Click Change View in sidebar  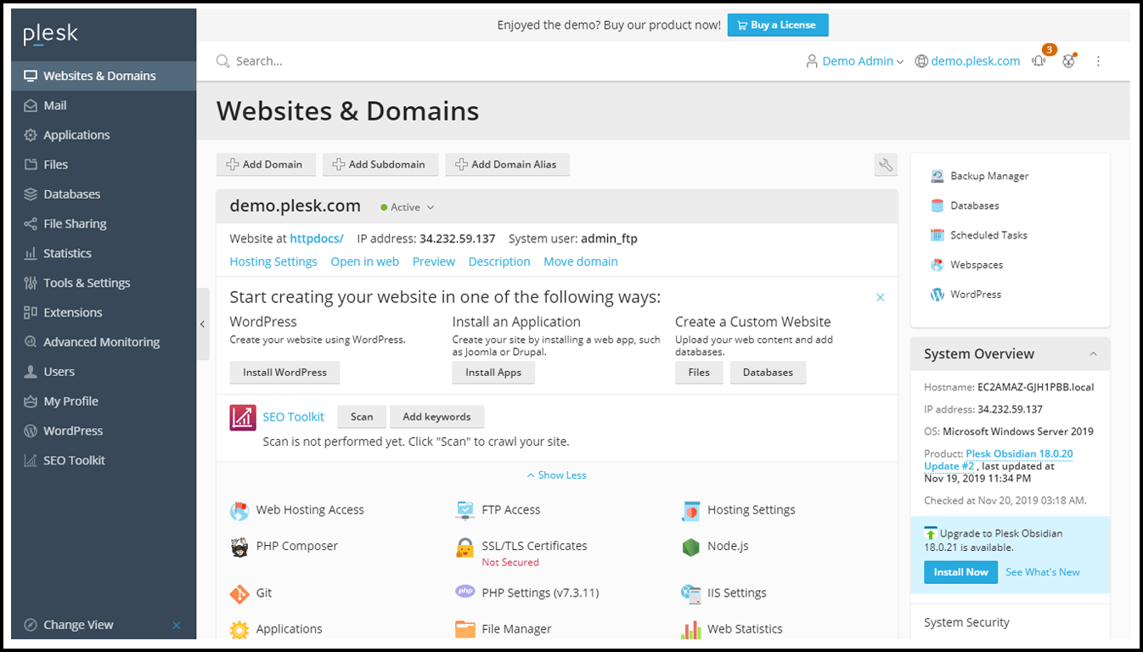78,625
